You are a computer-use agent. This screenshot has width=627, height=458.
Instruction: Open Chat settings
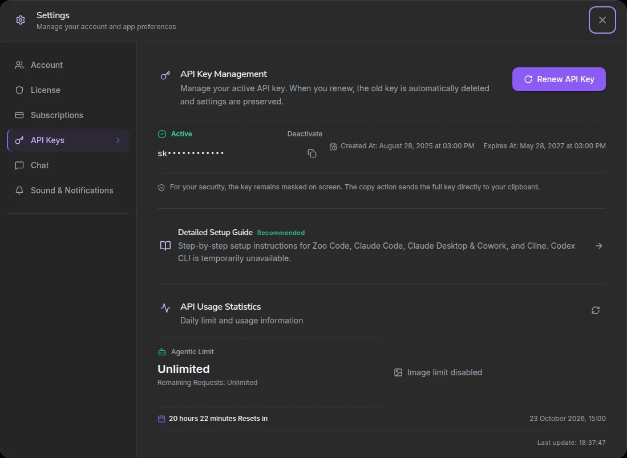point(68,165)
